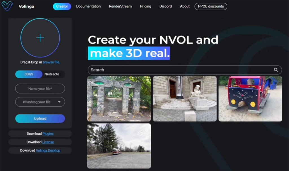Image resolution: width=289 pixels, height=171 pixels.
Task: Click the plus icon to add a file
Action: (x=40, y=38)
